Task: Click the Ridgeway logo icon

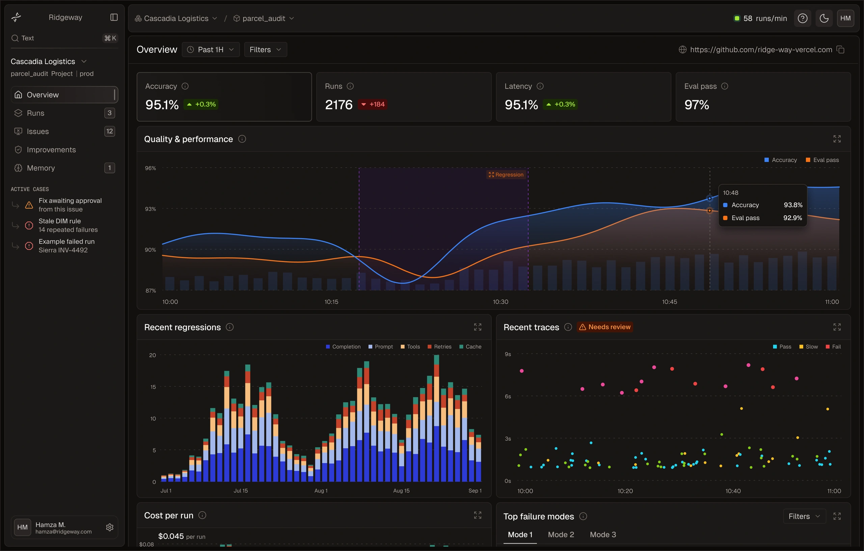Action: 16,17
